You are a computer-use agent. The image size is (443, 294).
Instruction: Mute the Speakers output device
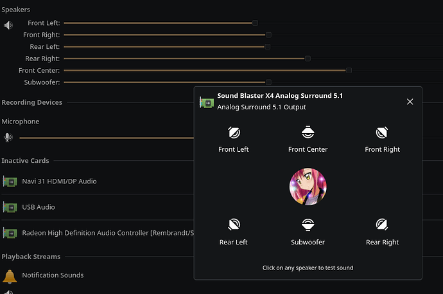click(8, 26)
